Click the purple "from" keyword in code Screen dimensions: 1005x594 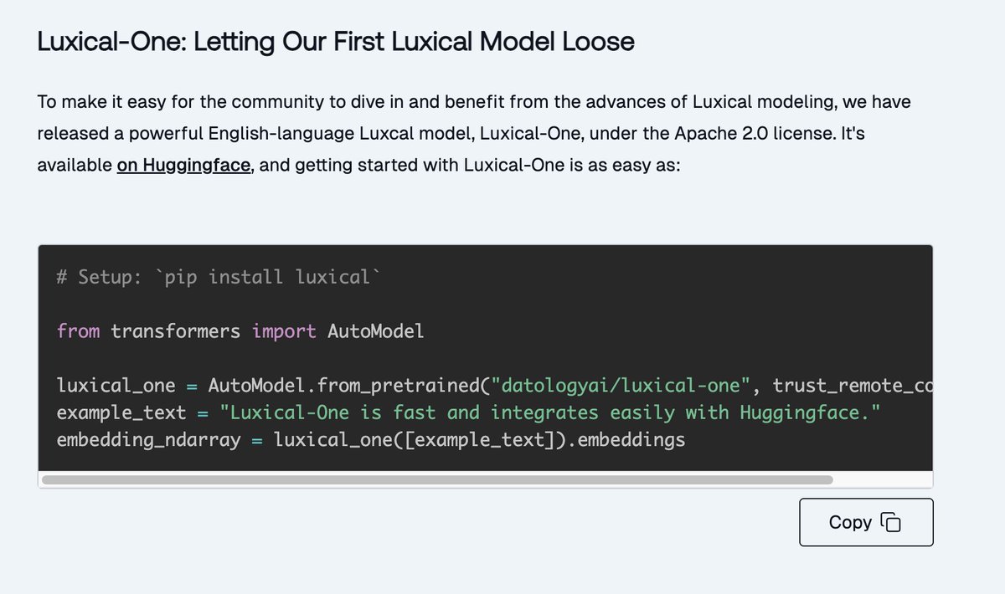(78, 331)
